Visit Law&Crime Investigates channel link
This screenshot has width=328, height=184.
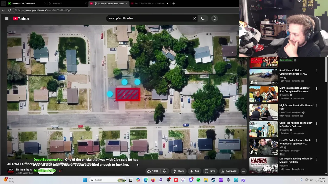coord(290,112)
